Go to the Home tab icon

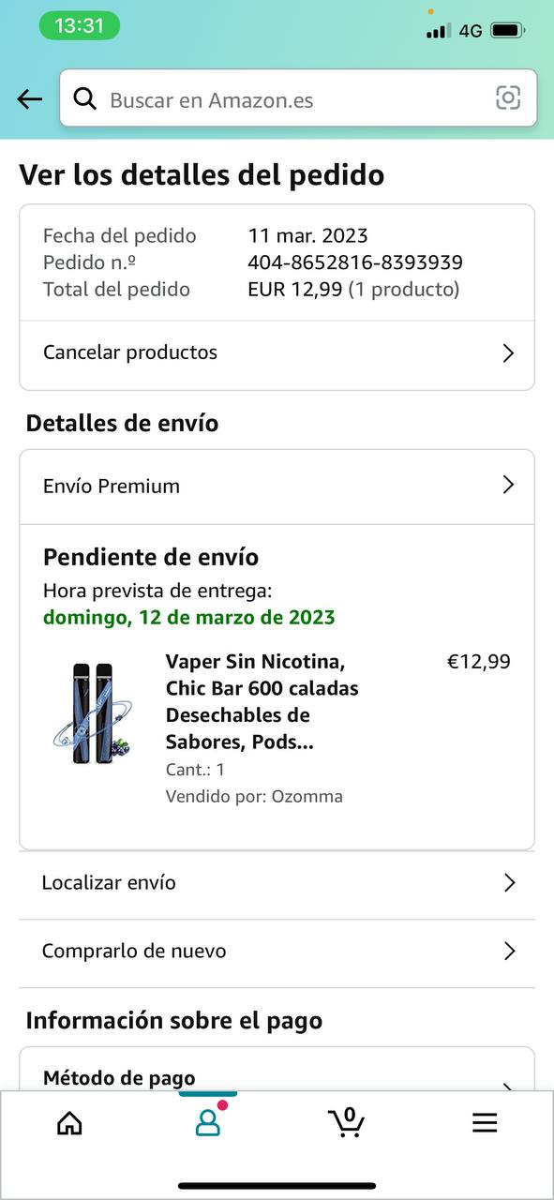tap(69, 1123)
